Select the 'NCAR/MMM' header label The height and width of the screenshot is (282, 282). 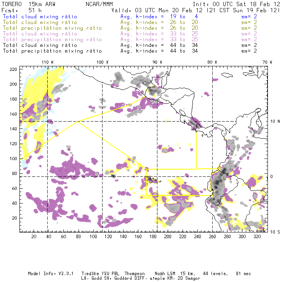coord(99,4)
